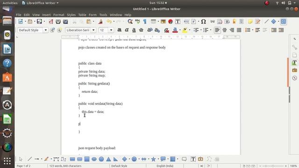The image size is (299, 168).
Task: Increase paragraph indent
Action: click(274, 30)
